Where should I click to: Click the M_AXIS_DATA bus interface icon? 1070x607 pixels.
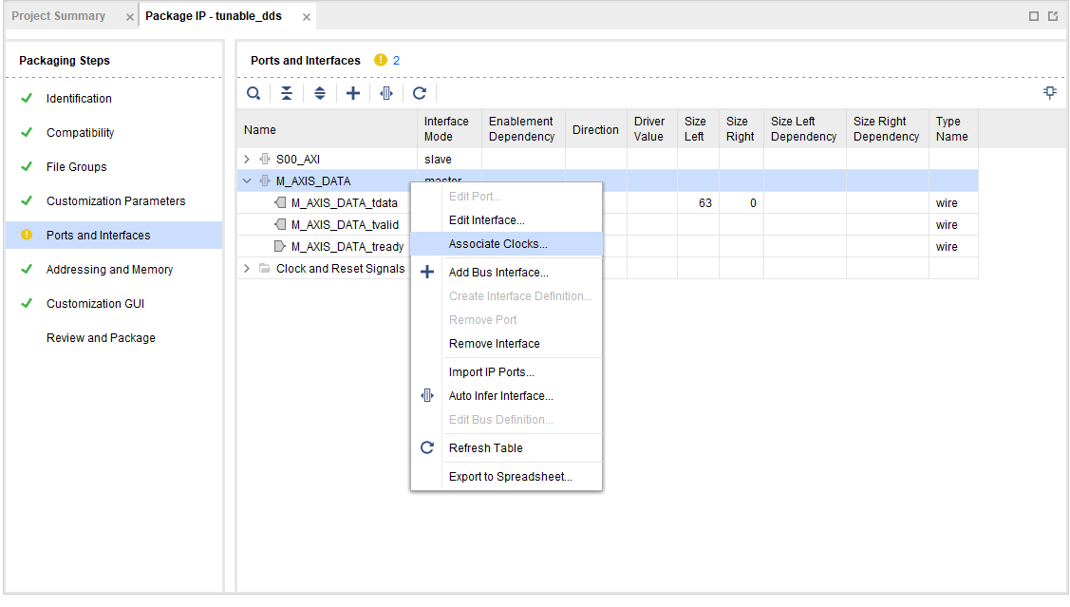[x=265, y=180]
